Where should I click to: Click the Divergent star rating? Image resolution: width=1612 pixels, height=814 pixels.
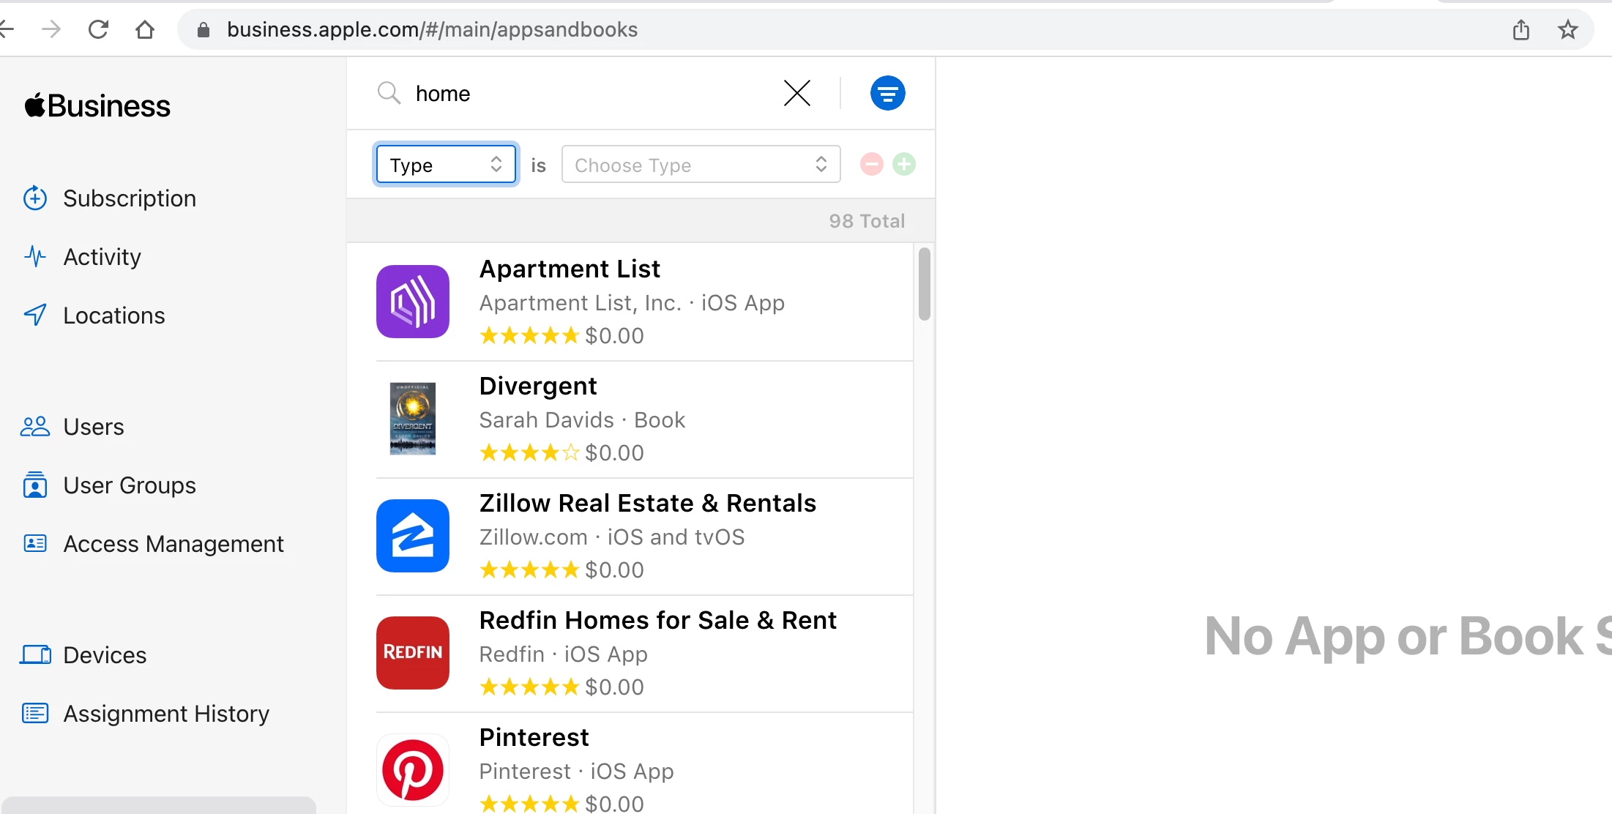point(529,453)
